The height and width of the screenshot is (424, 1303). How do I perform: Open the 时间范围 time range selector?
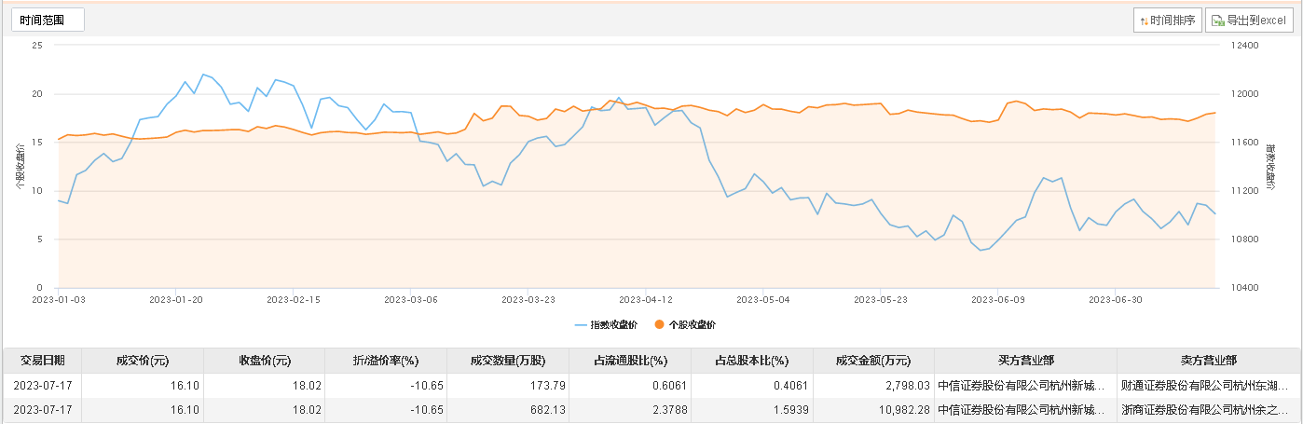point(48,20)
